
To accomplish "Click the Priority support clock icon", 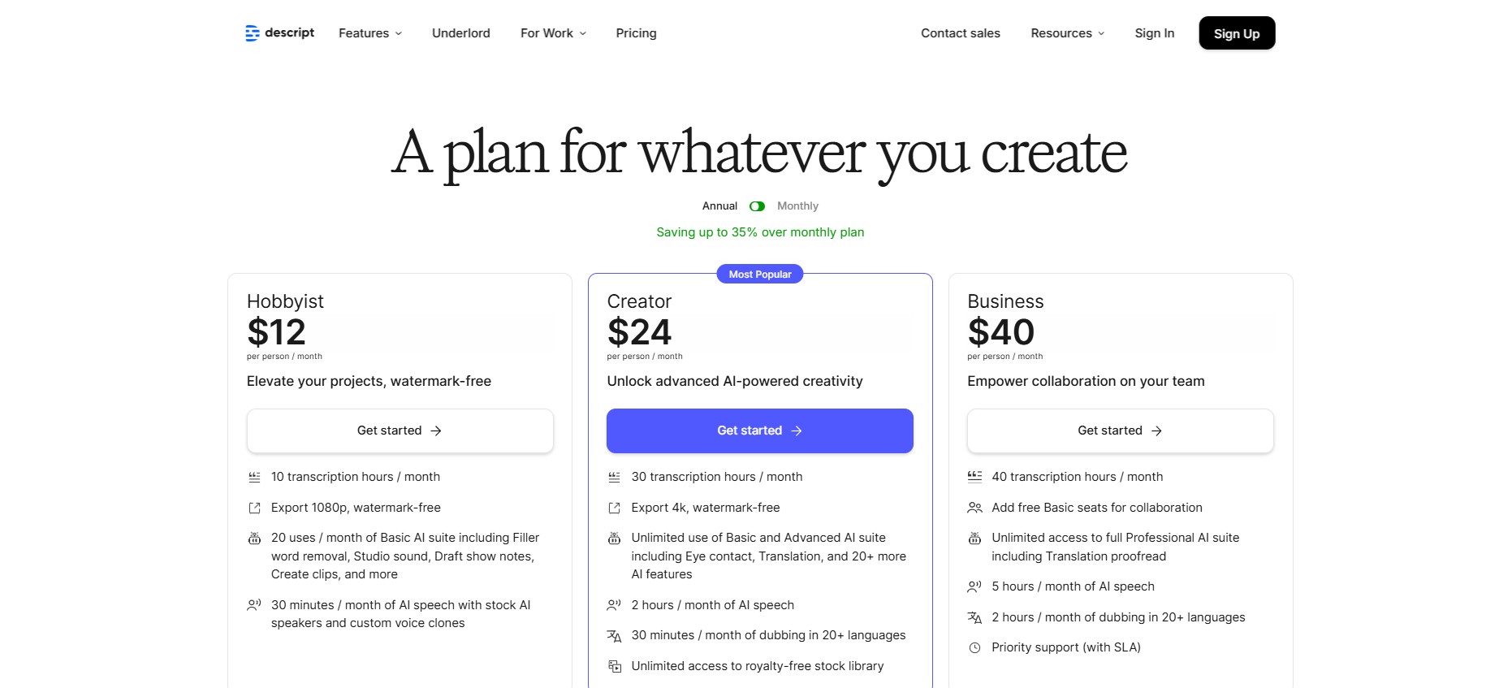I will click(x=974, y=648).
